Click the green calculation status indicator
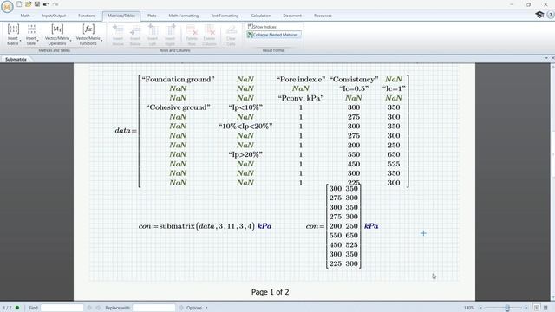 17,308
